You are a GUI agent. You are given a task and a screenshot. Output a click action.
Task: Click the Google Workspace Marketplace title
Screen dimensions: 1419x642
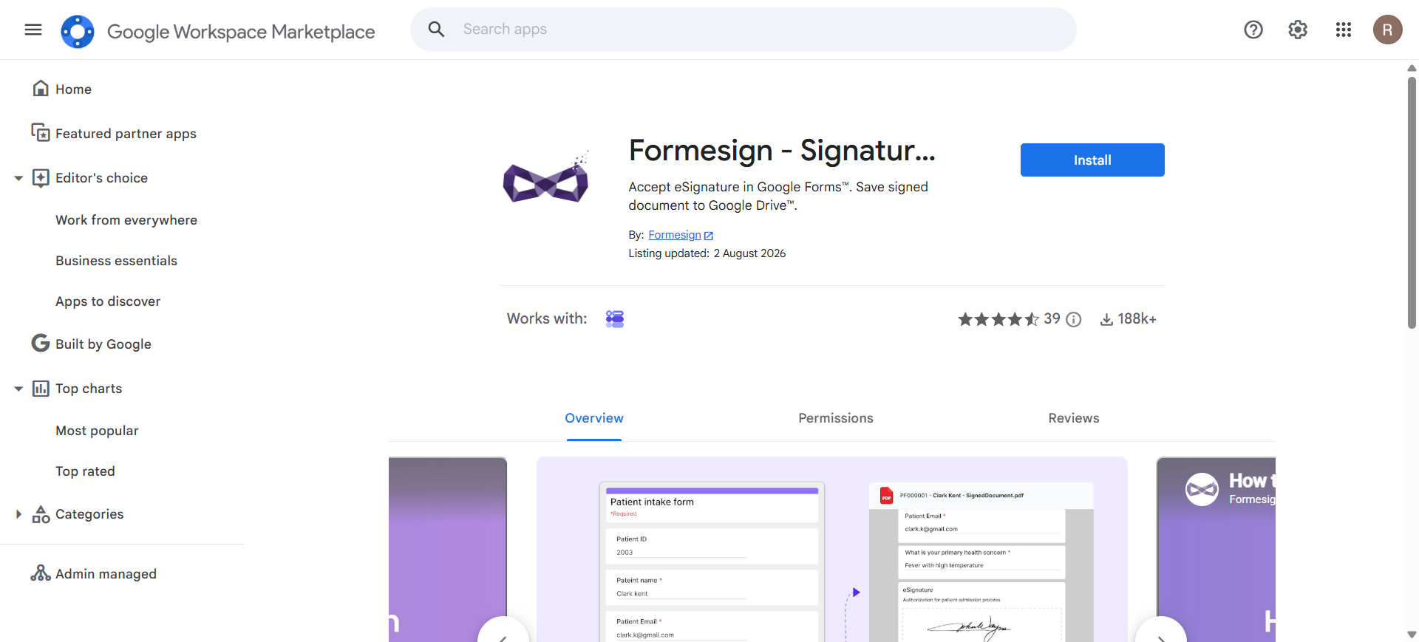coord(241,32)
